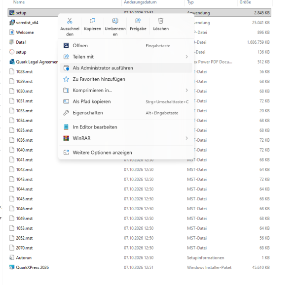Click the Öffnen application icon
Viewport: 296px width, 285px height.
66,46
